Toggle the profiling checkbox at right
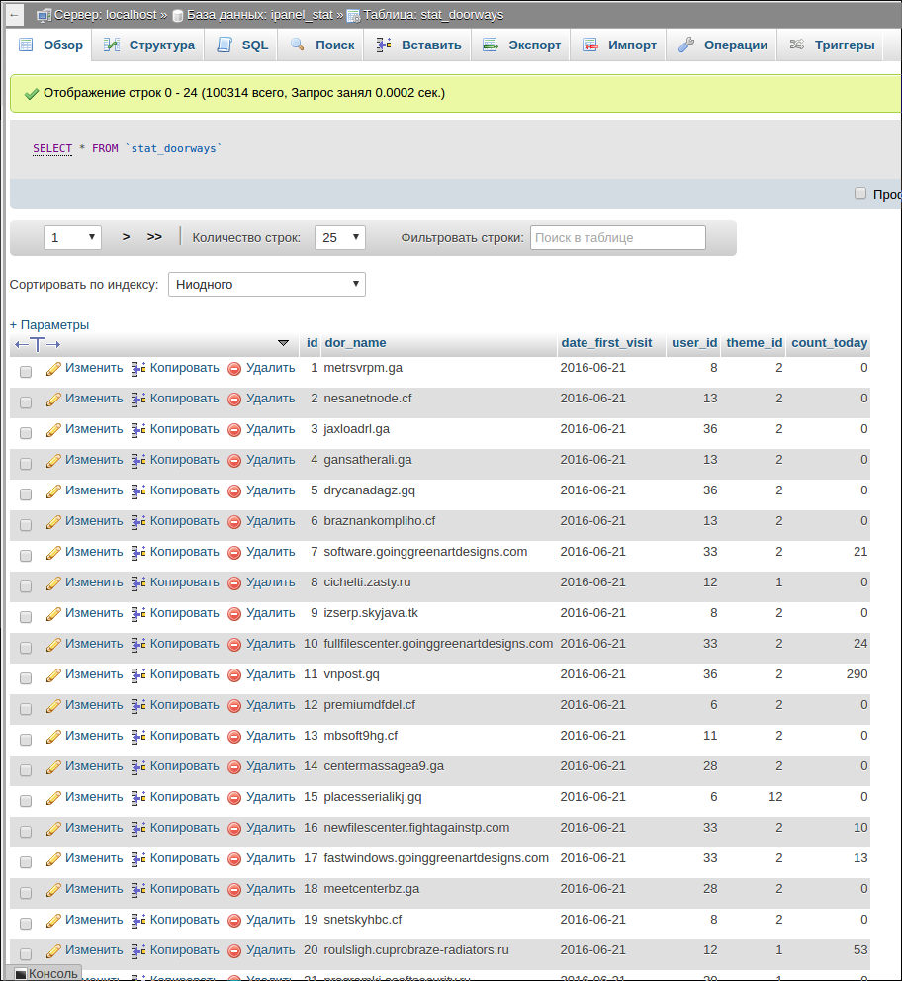 click(x=860, y=193)
